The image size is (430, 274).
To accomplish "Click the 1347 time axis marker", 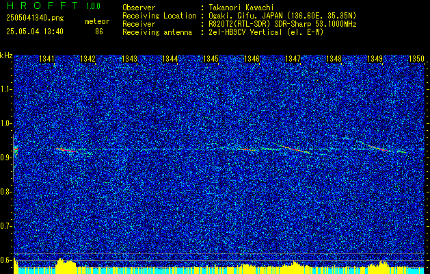I will pos(293,59).
